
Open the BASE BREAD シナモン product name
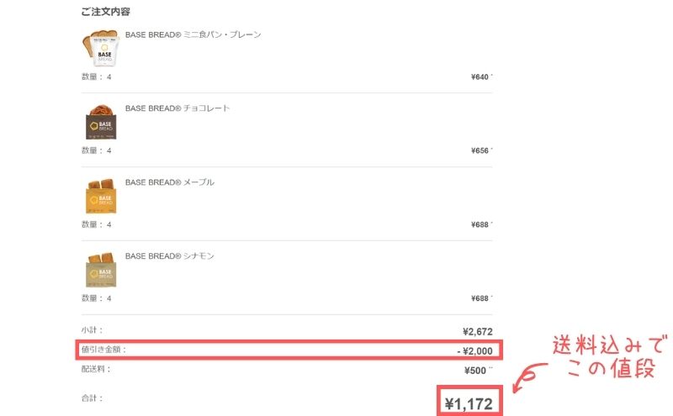pyautogui.click(x=170, y=256)
